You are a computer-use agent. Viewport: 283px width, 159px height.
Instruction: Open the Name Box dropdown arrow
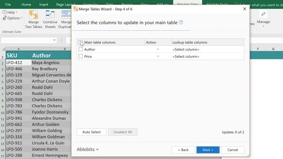(x=54, y=40)
